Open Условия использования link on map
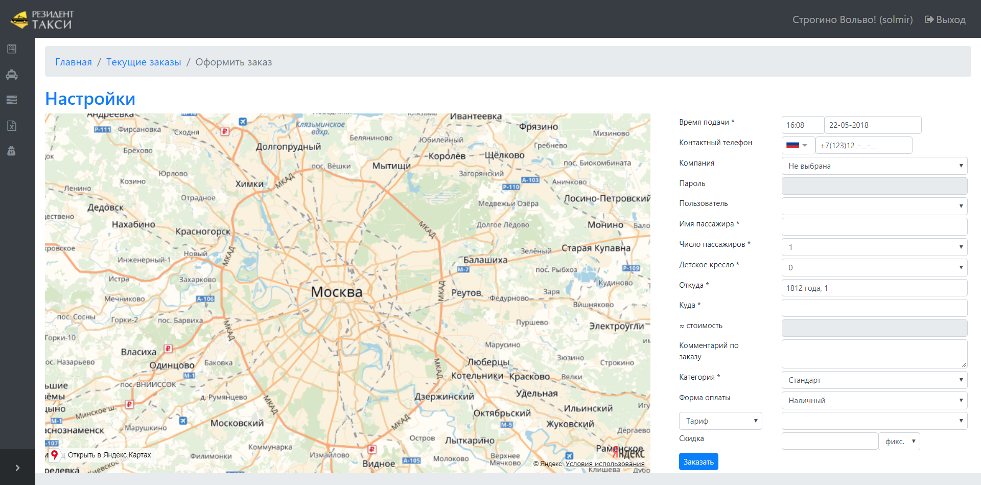 604,464
